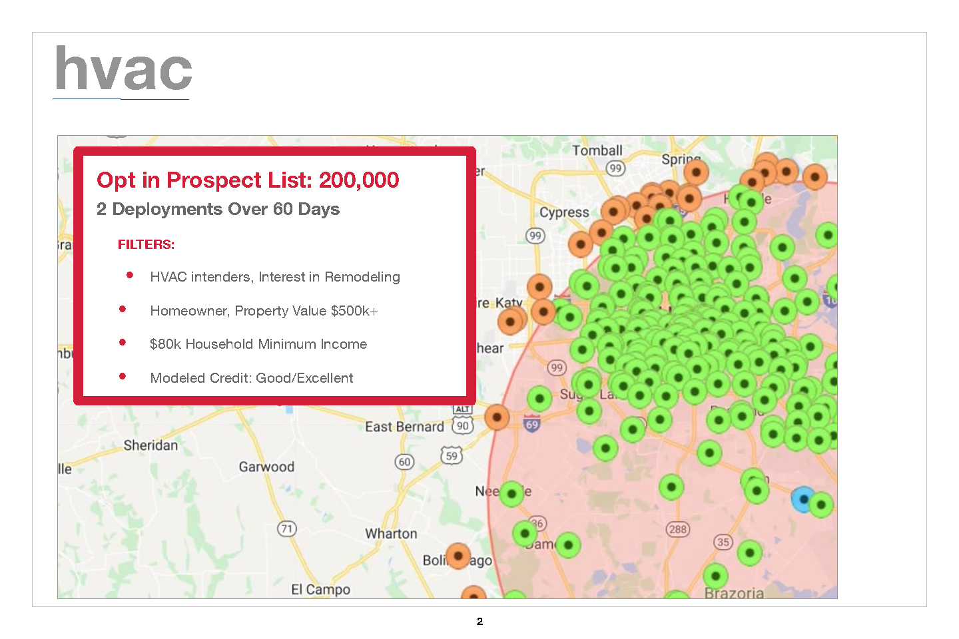
Task: Click the page number 2
Action: (479, 622)
